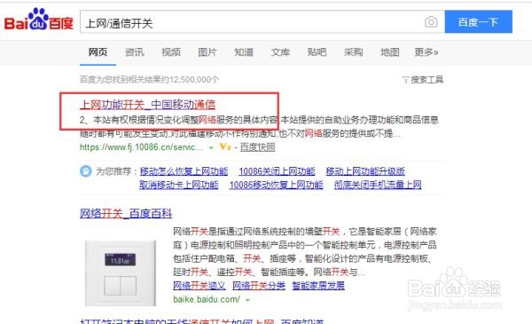Select the 网页 tab
Viewport: 532px width, 324px height.
pos(98,52)
